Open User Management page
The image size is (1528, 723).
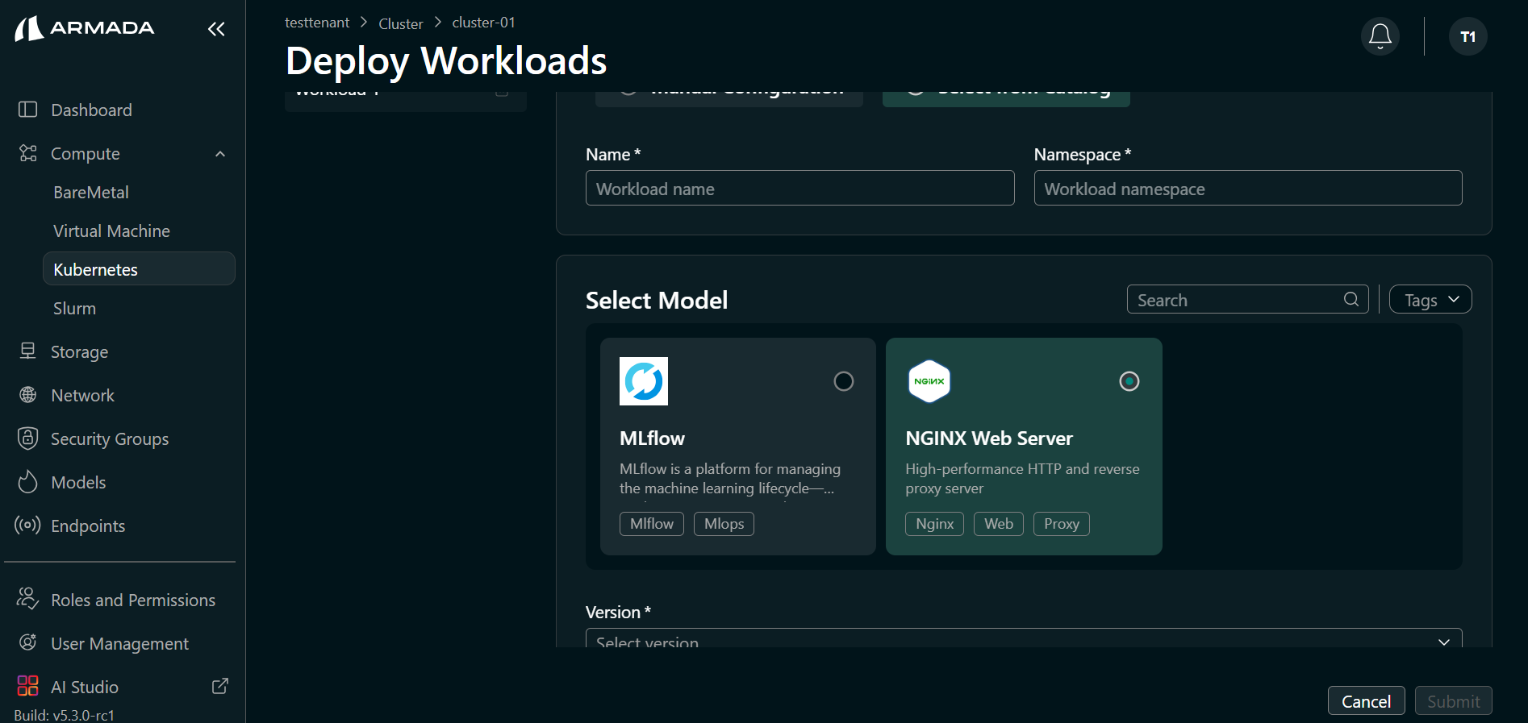tap(119, 643)
